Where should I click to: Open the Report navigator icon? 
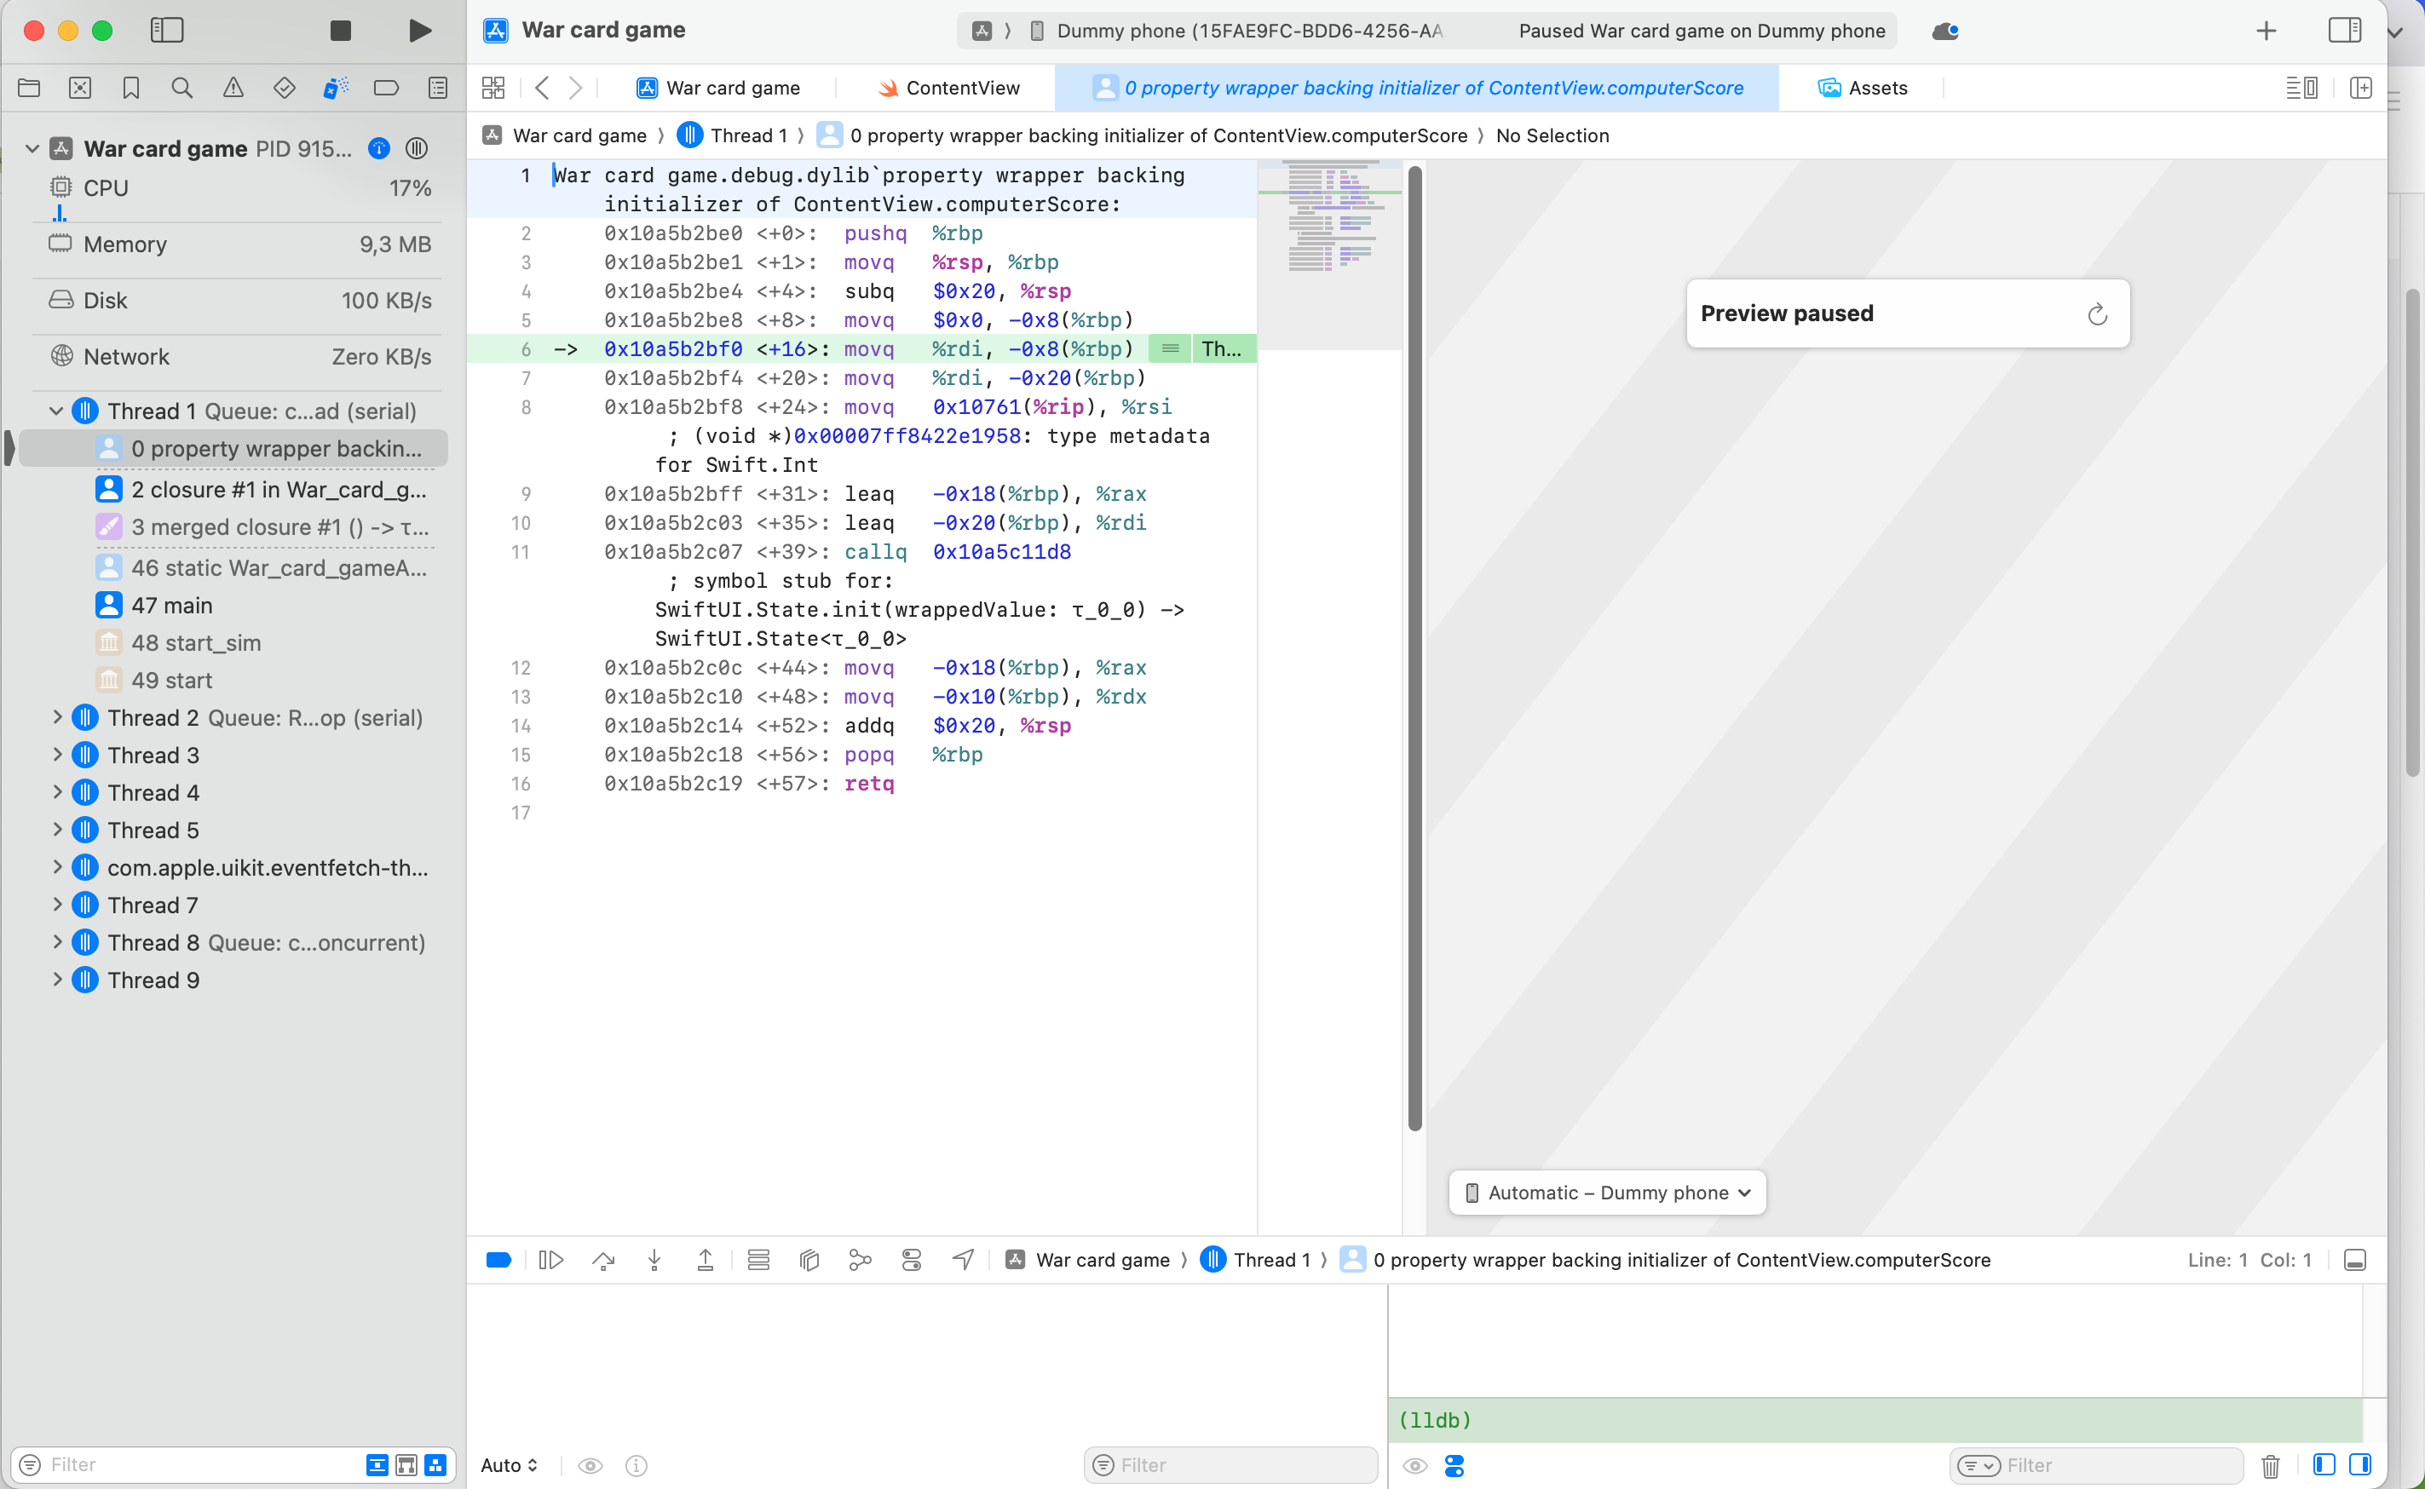(x=438, y=88)
